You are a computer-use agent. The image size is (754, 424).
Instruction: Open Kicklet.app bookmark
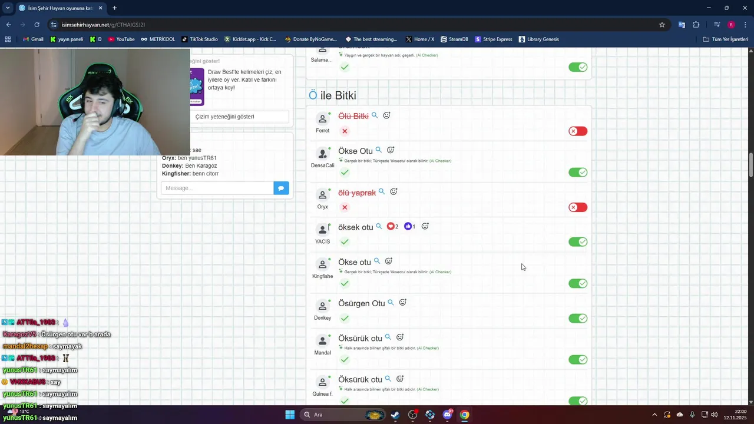(250, 39)
